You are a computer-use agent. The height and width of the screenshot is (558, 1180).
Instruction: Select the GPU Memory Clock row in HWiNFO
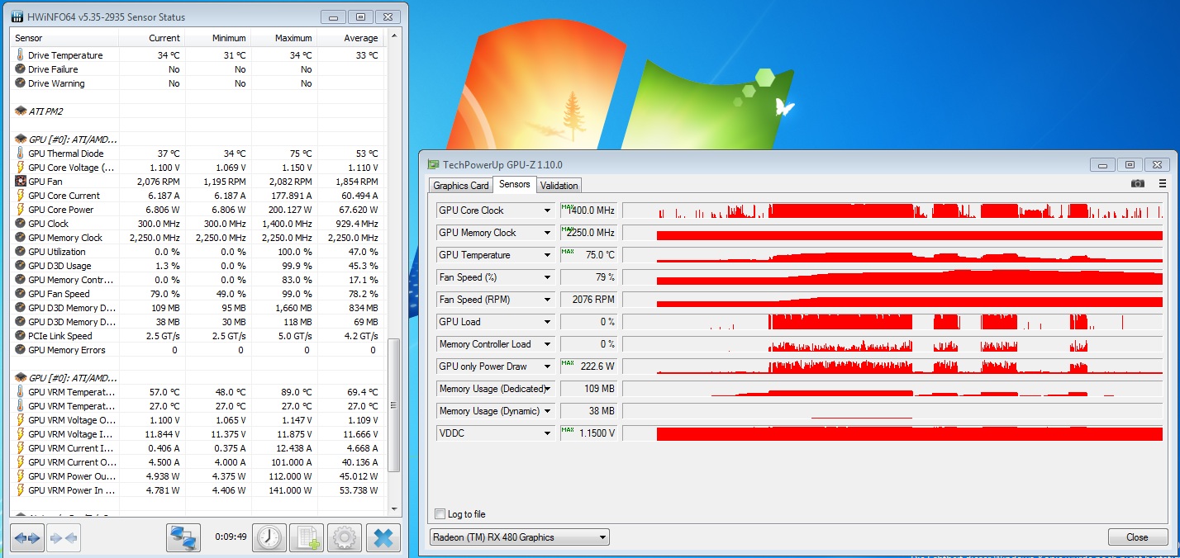[x=198, y=238]
